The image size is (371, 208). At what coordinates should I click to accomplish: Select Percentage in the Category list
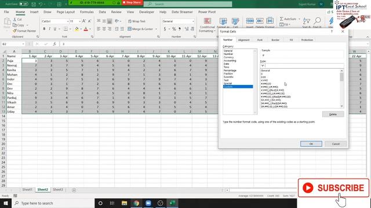click(x=230, y=70)
